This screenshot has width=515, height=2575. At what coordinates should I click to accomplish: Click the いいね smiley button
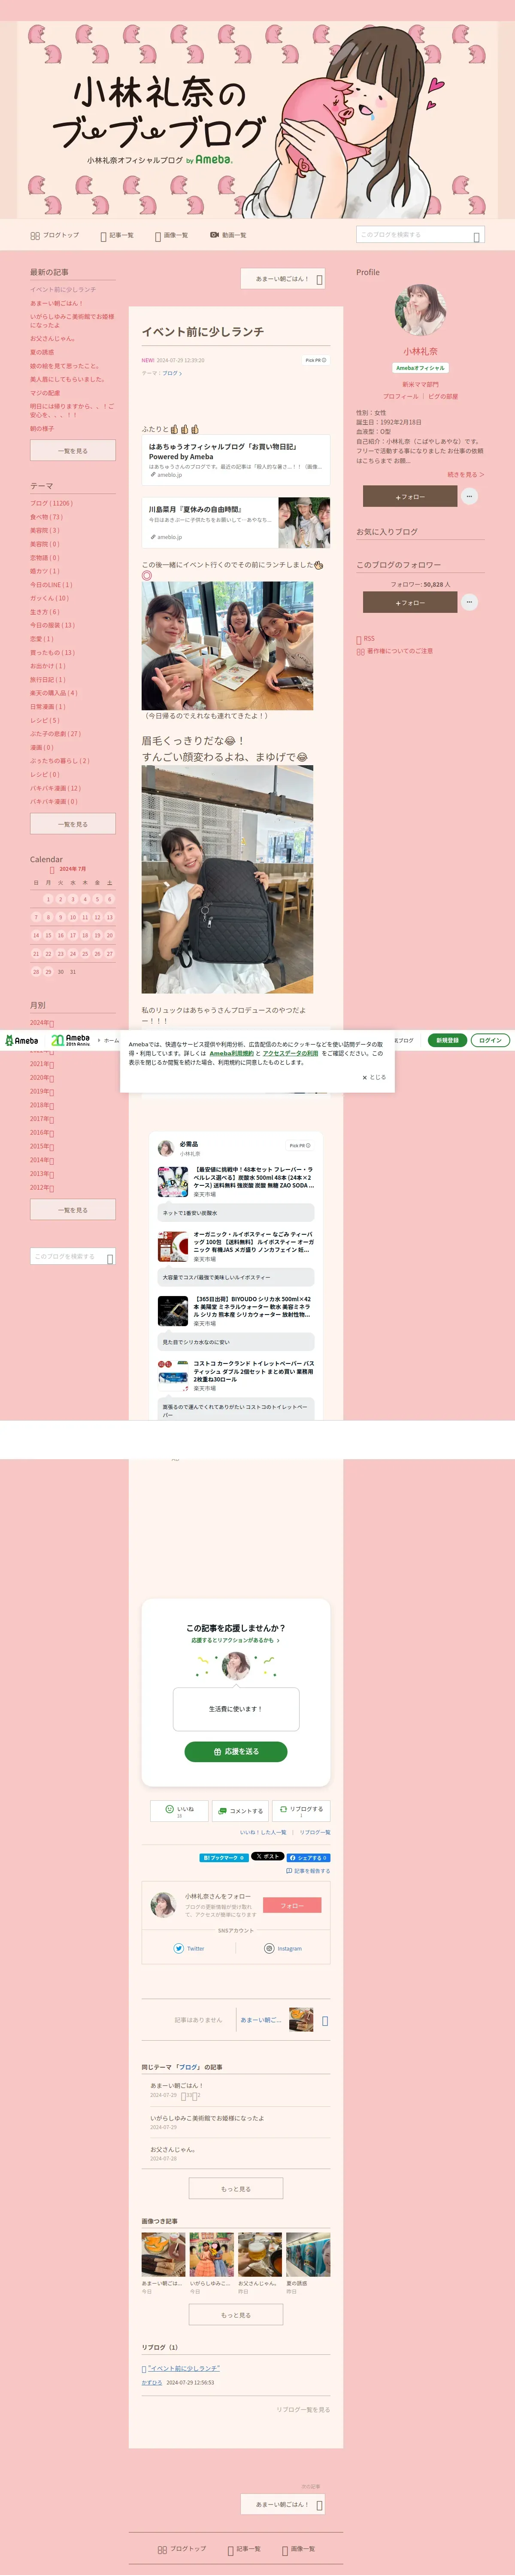[179, 1810]
